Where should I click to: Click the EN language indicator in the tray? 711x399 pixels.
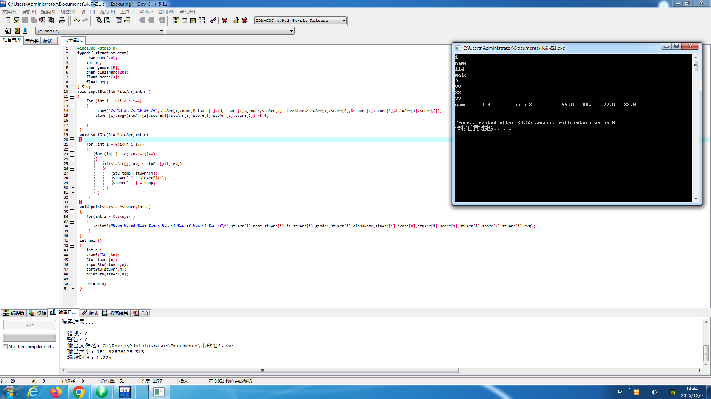pyautogui.click(x=620, y=392)
